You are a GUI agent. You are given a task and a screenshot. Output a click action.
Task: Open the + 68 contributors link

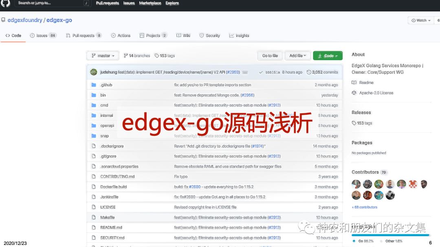(x=364, y=207)
